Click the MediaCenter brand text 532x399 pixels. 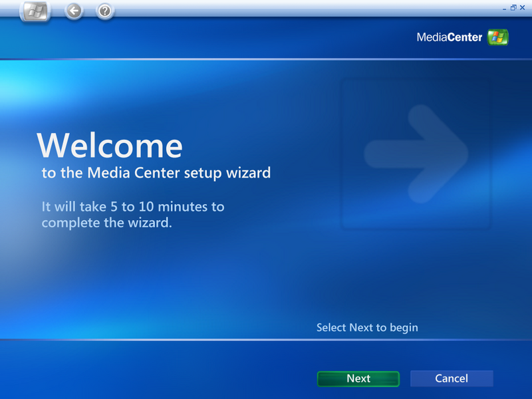point(450,37)
